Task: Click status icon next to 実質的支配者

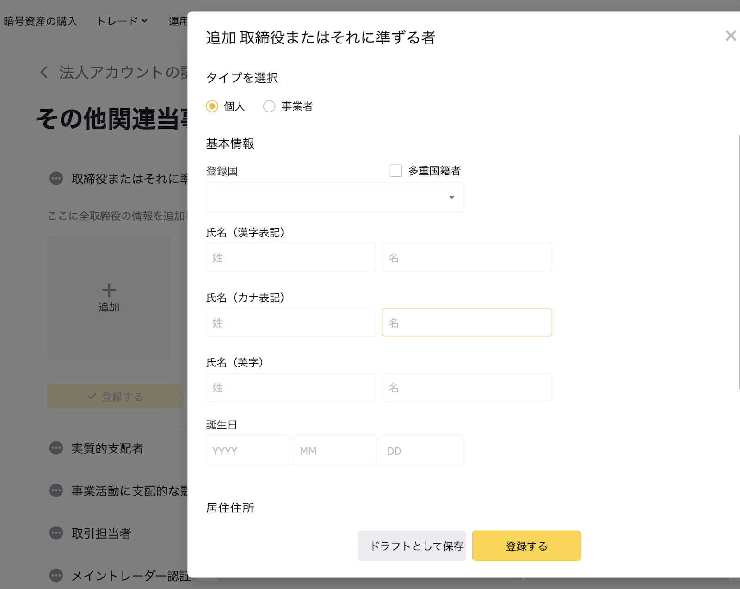Action: [x=56, y=448]
